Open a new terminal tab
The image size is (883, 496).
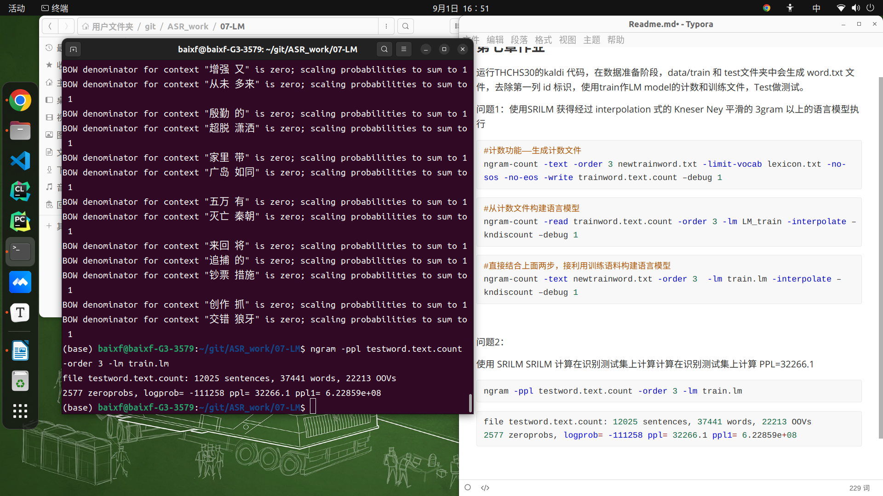click(74, 49)
